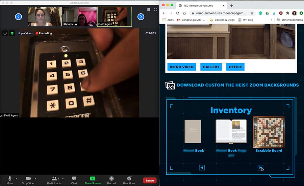Viewport: 304px width, 186px height.
Task: Open Scrabble Board inventory item
Action: click(269, 132)
